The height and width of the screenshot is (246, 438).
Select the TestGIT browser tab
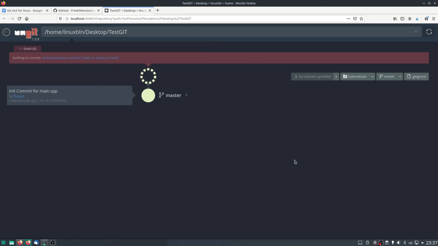pos(128,11)
